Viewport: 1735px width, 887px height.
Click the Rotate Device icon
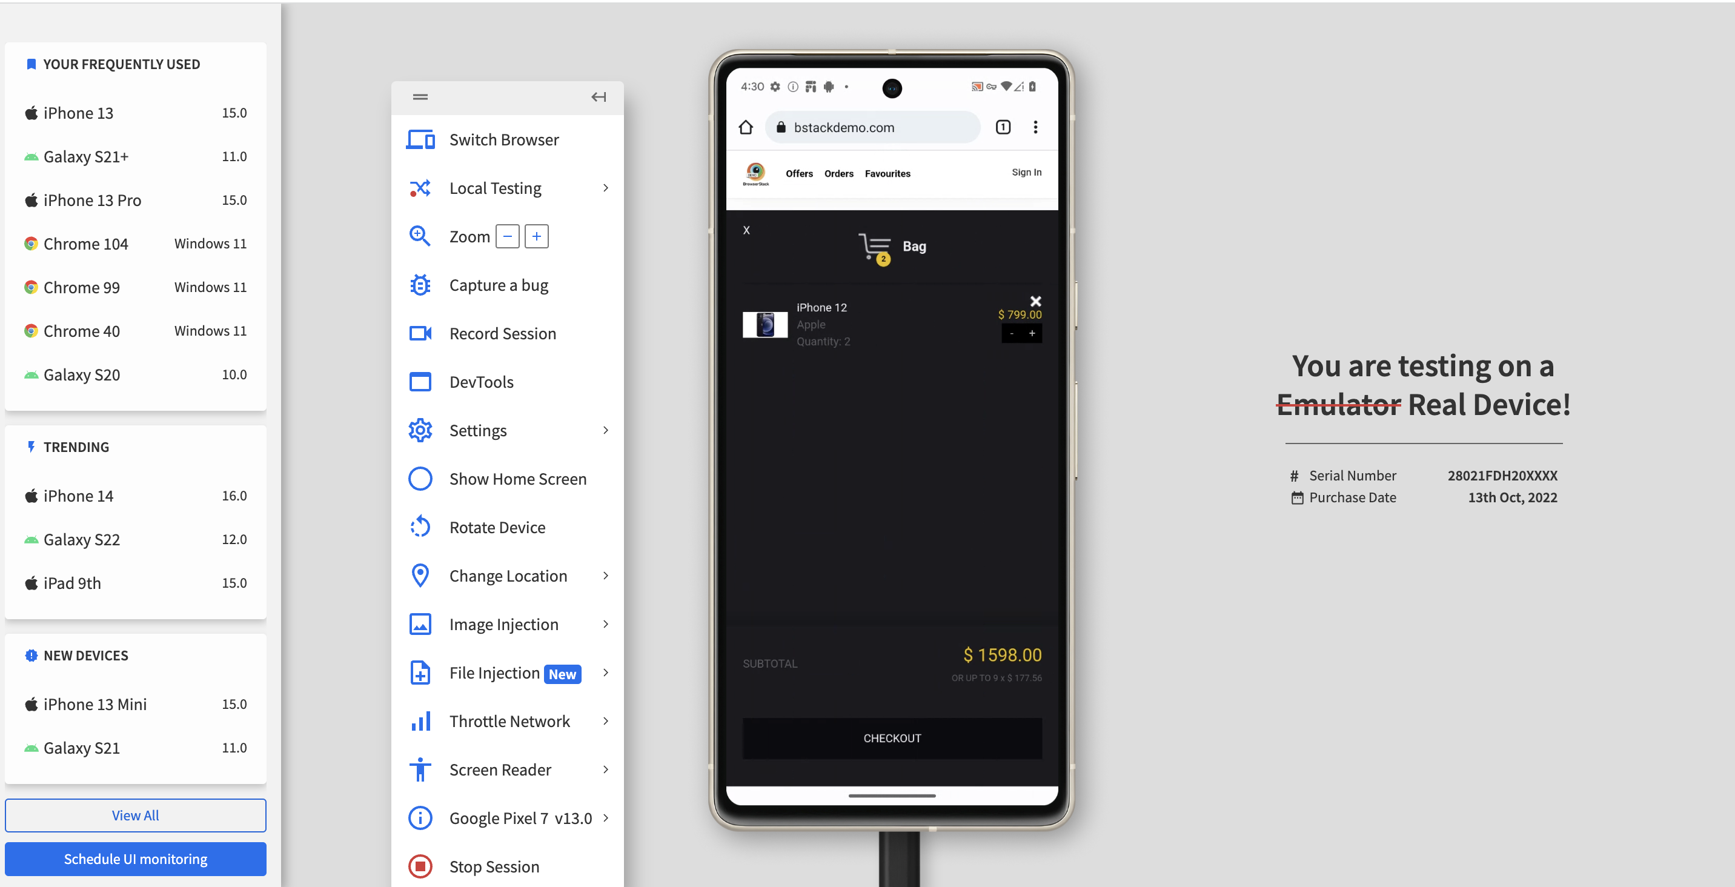pyautogui.click(x=420, y=526)
